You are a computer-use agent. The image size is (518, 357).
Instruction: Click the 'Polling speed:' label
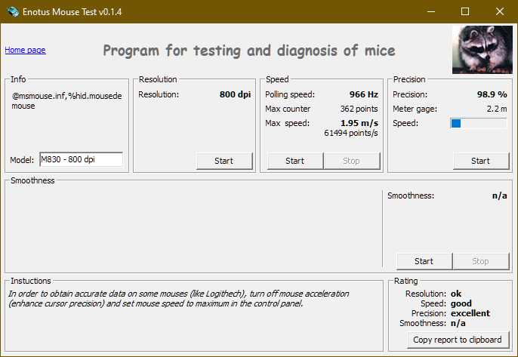290,94
